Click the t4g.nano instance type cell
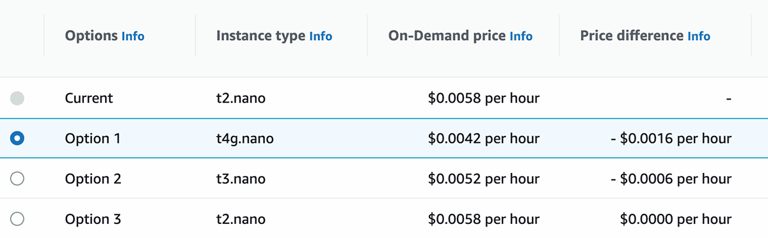Screen dimensions: 768x238 pyautogui.click(x=245, y=138)
